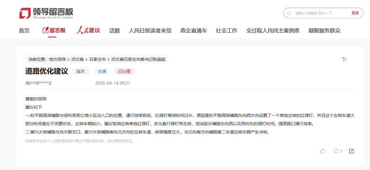Open 全过程人民民主案例库 nav item
Viewport: 370px width, 170px height.
[273, 31]
